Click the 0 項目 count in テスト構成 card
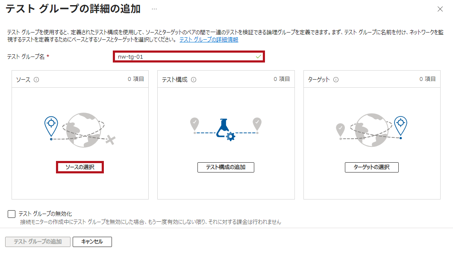 pyautogui.click(x=282, y=79)
